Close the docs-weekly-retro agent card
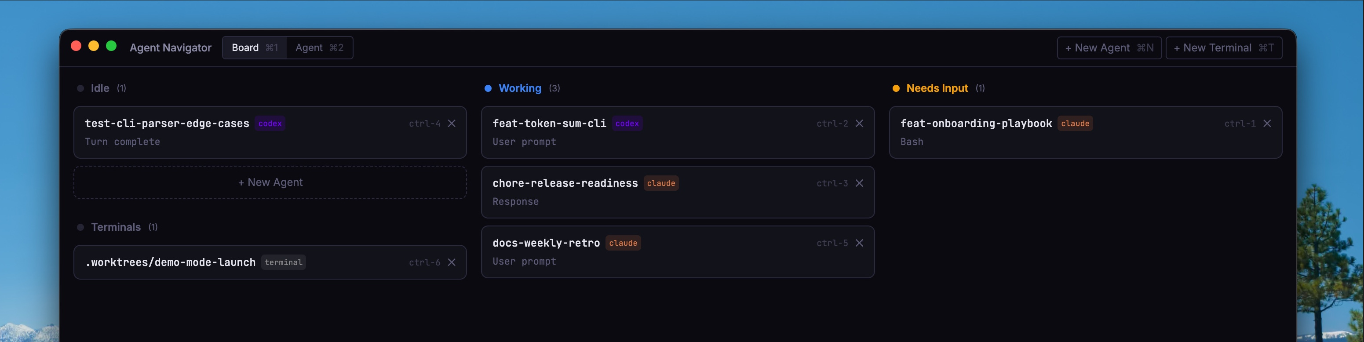This screenshot has height=342, width=1364. tap(859, 243)
